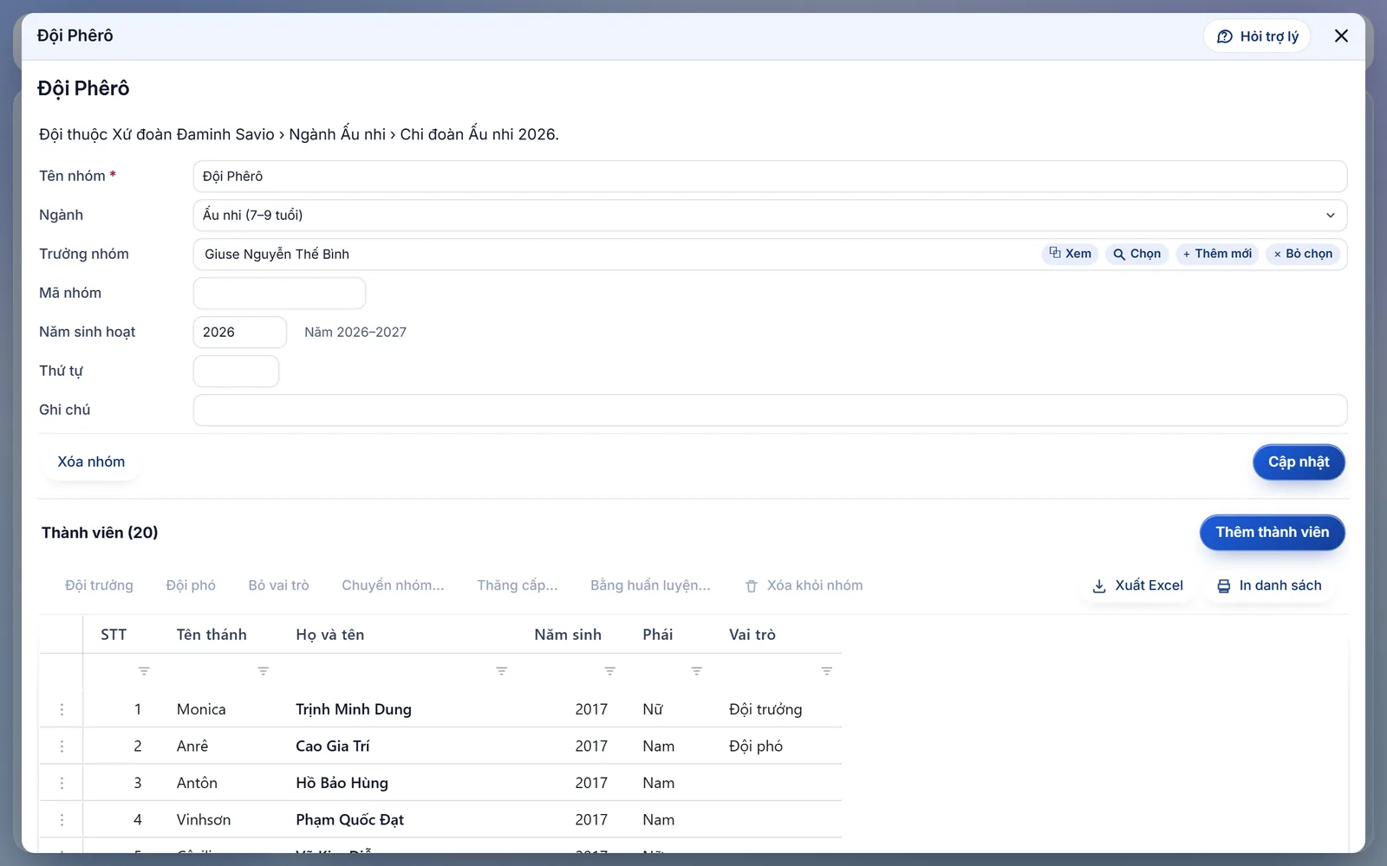
Task: Select the name Phạm Quốc Đạt
Action: pyautogui.click(x=349, y=819)
